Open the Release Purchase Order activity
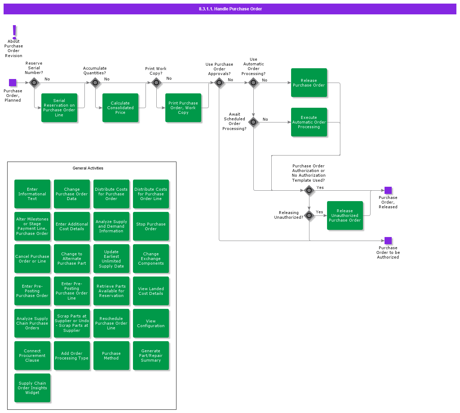 309,83
